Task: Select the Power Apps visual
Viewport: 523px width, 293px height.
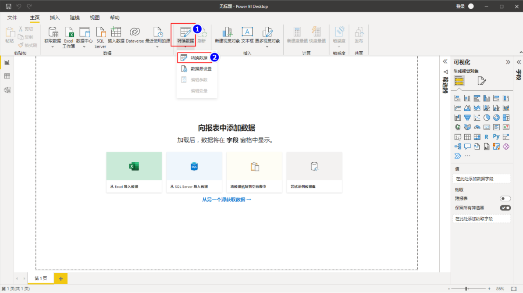Action: (x=506, y=146)
